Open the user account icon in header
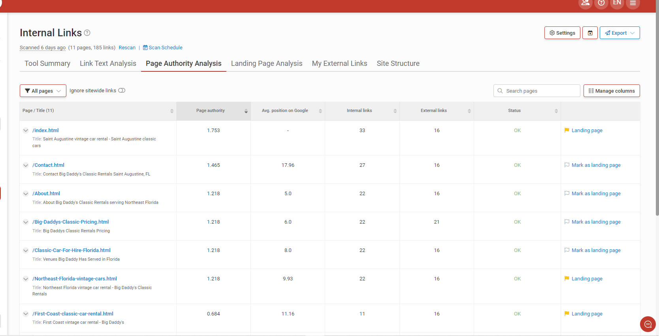Image resolution: width=659 pixels, height=336 pixels. (585, 3)
